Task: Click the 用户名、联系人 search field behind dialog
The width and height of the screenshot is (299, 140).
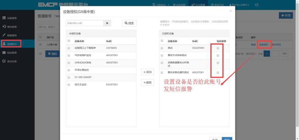Action: (49, 27)
